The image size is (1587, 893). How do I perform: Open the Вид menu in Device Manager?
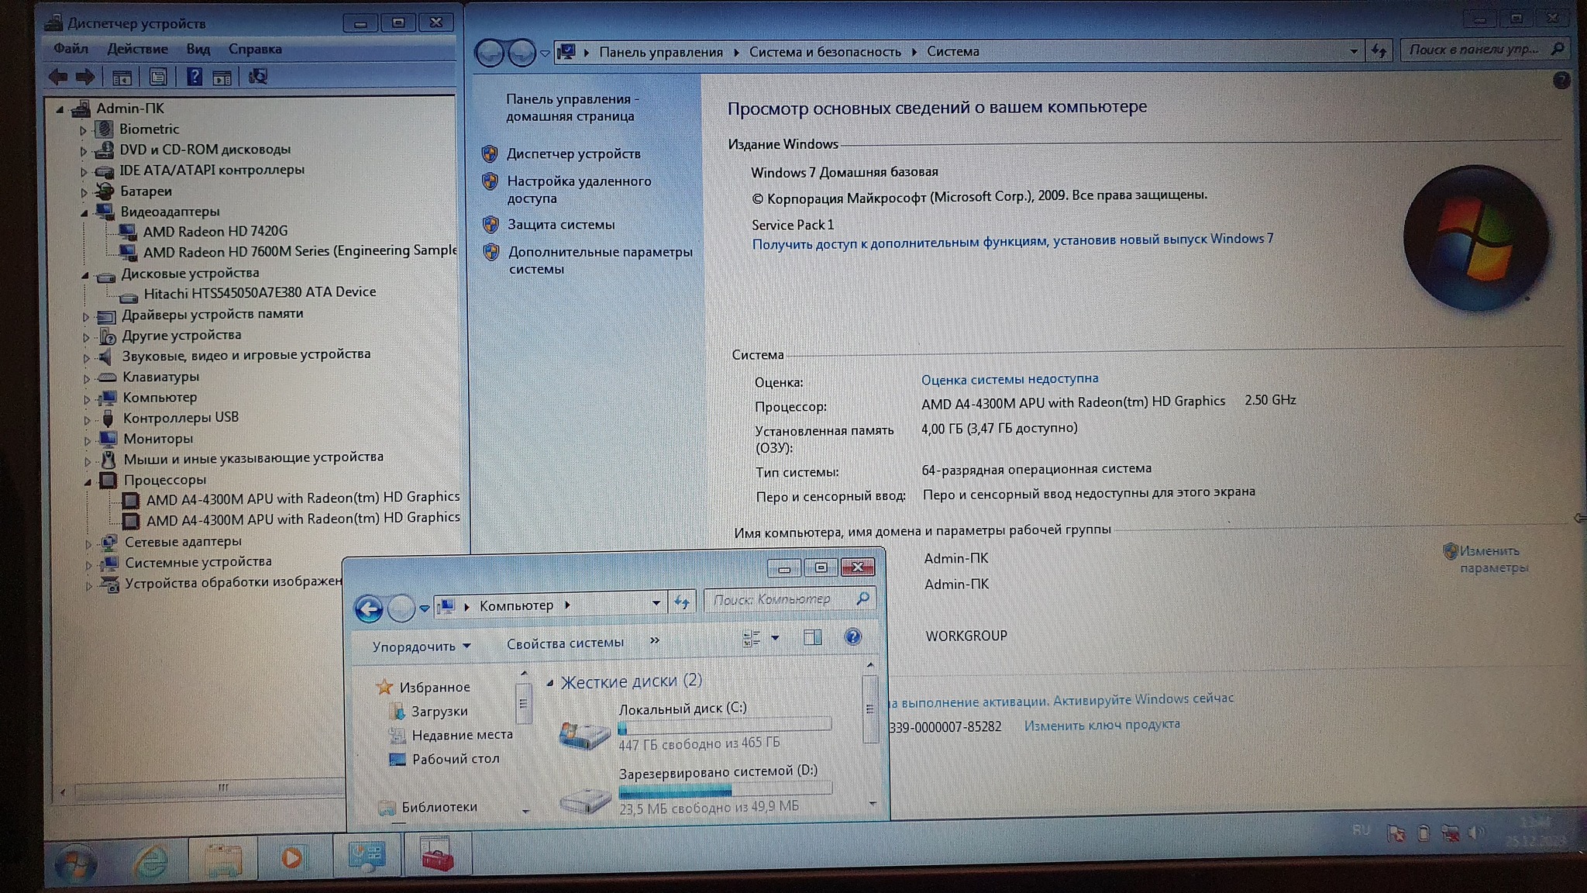point(198,49)
